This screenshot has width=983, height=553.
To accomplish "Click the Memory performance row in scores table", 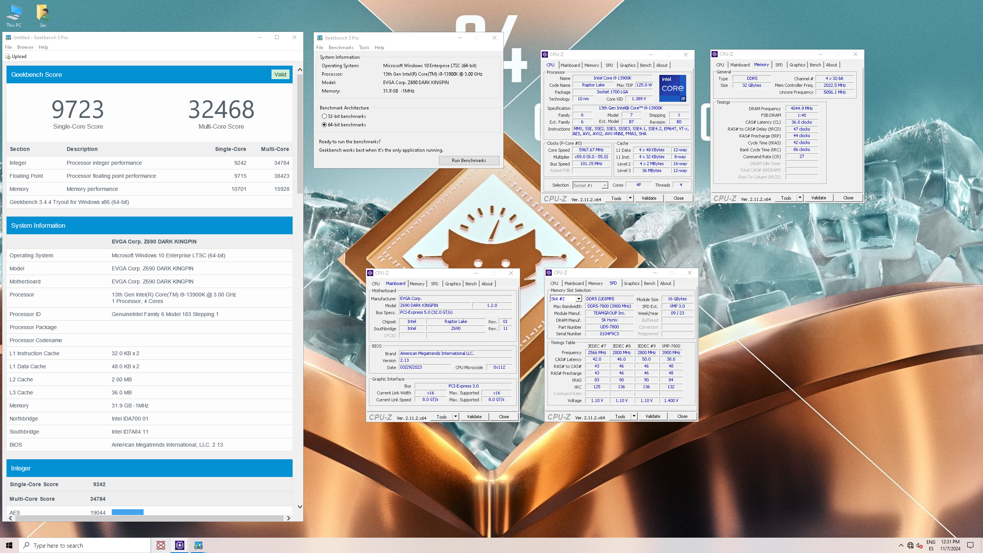I will tap(149, 189).
